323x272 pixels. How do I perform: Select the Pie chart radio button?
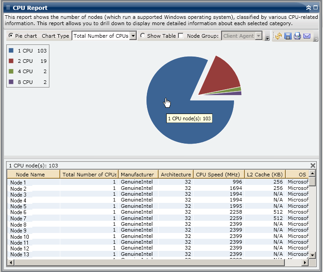pos(11,36)
